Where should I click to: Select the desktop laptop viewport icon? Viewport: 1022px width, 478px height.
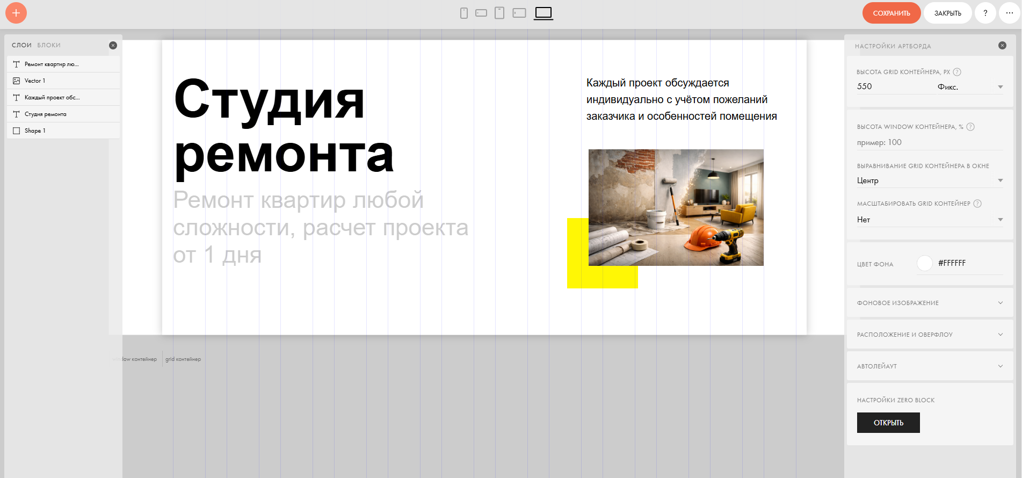tap(543, 13)
